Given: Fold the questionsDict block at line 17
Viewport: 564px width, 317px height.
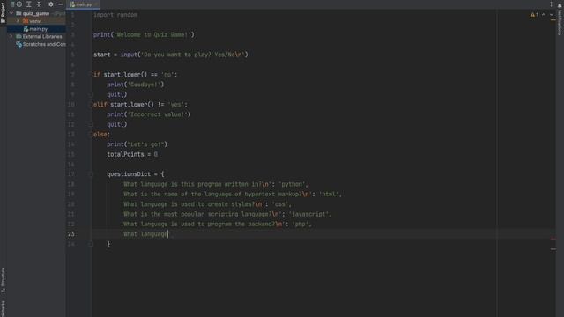Looking at the screenshot, I should pyautogui.click(x=91, y=174).
